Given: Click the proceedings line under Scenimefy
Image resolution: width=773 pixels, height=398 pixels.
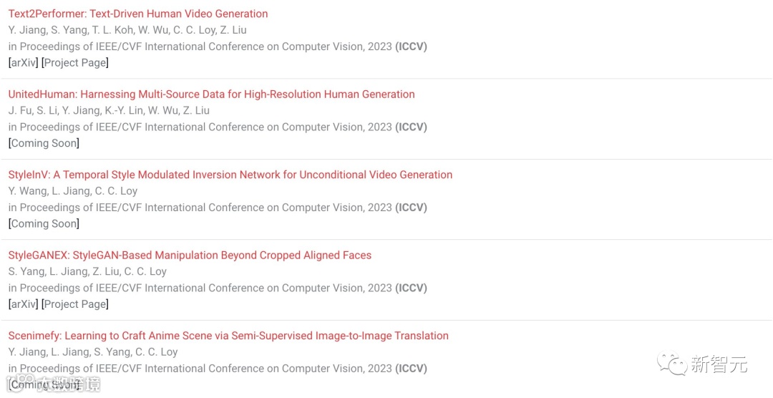Looking at the screenshot, I should tap(218, 368).
